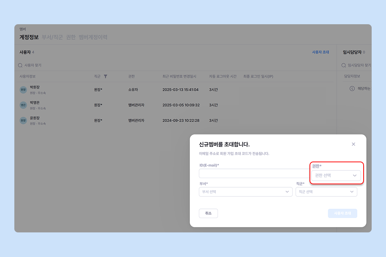386x257 pixels.
Task: Switch to the 권한 tab
Action: click(x=71, y=37)
